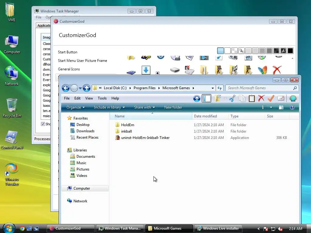Open dropdown arrow next to Folder Options icon

point(225,98)
